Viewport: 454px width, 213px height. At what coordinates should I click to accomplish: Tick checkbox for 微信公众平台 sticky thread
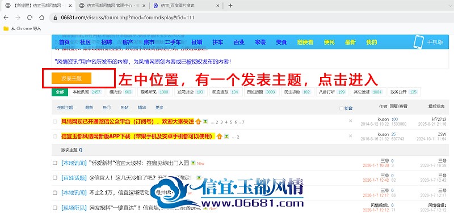pyautogui.click(x=54, y=122)
